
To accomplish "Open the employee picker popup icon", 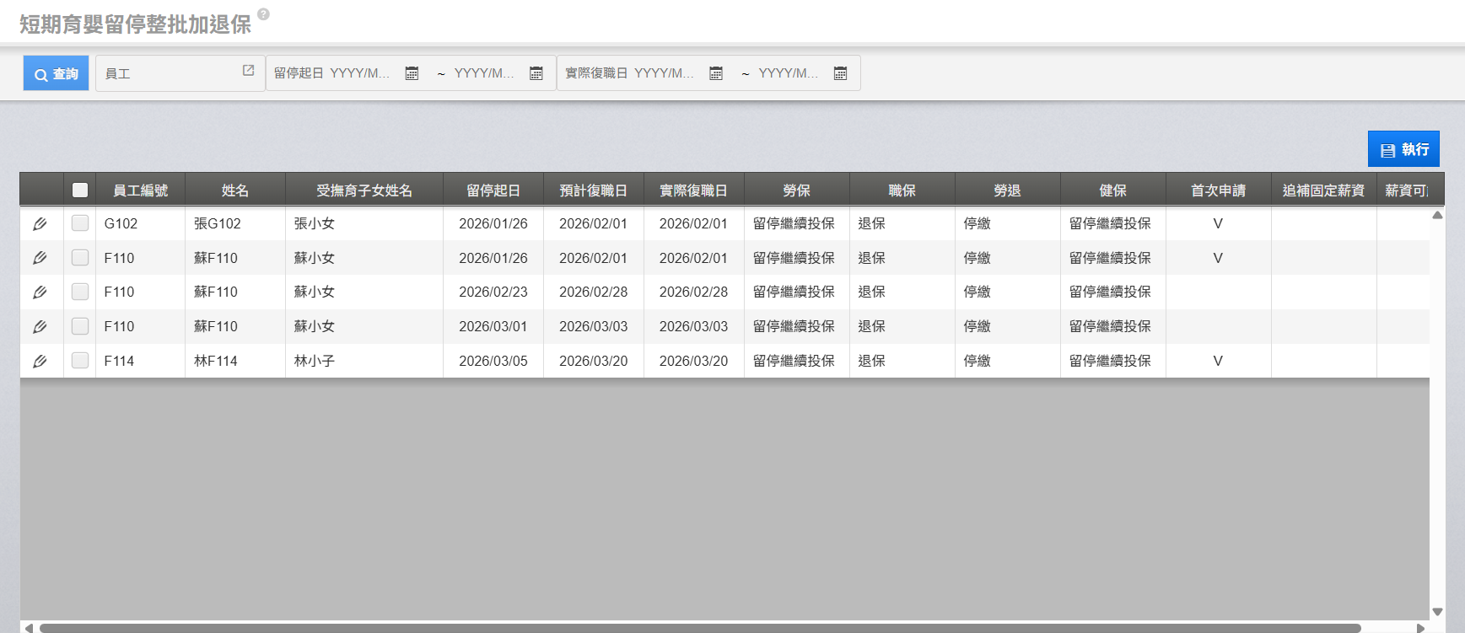I will pos(248,71).
